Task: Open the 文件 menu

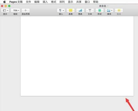Action: click(x=28, y=2)
